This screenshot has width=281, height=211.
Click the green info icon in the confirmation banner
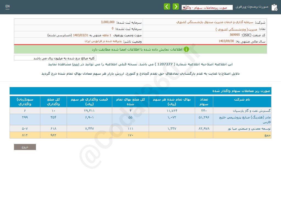pyautogui.click(x=186, y=49)
